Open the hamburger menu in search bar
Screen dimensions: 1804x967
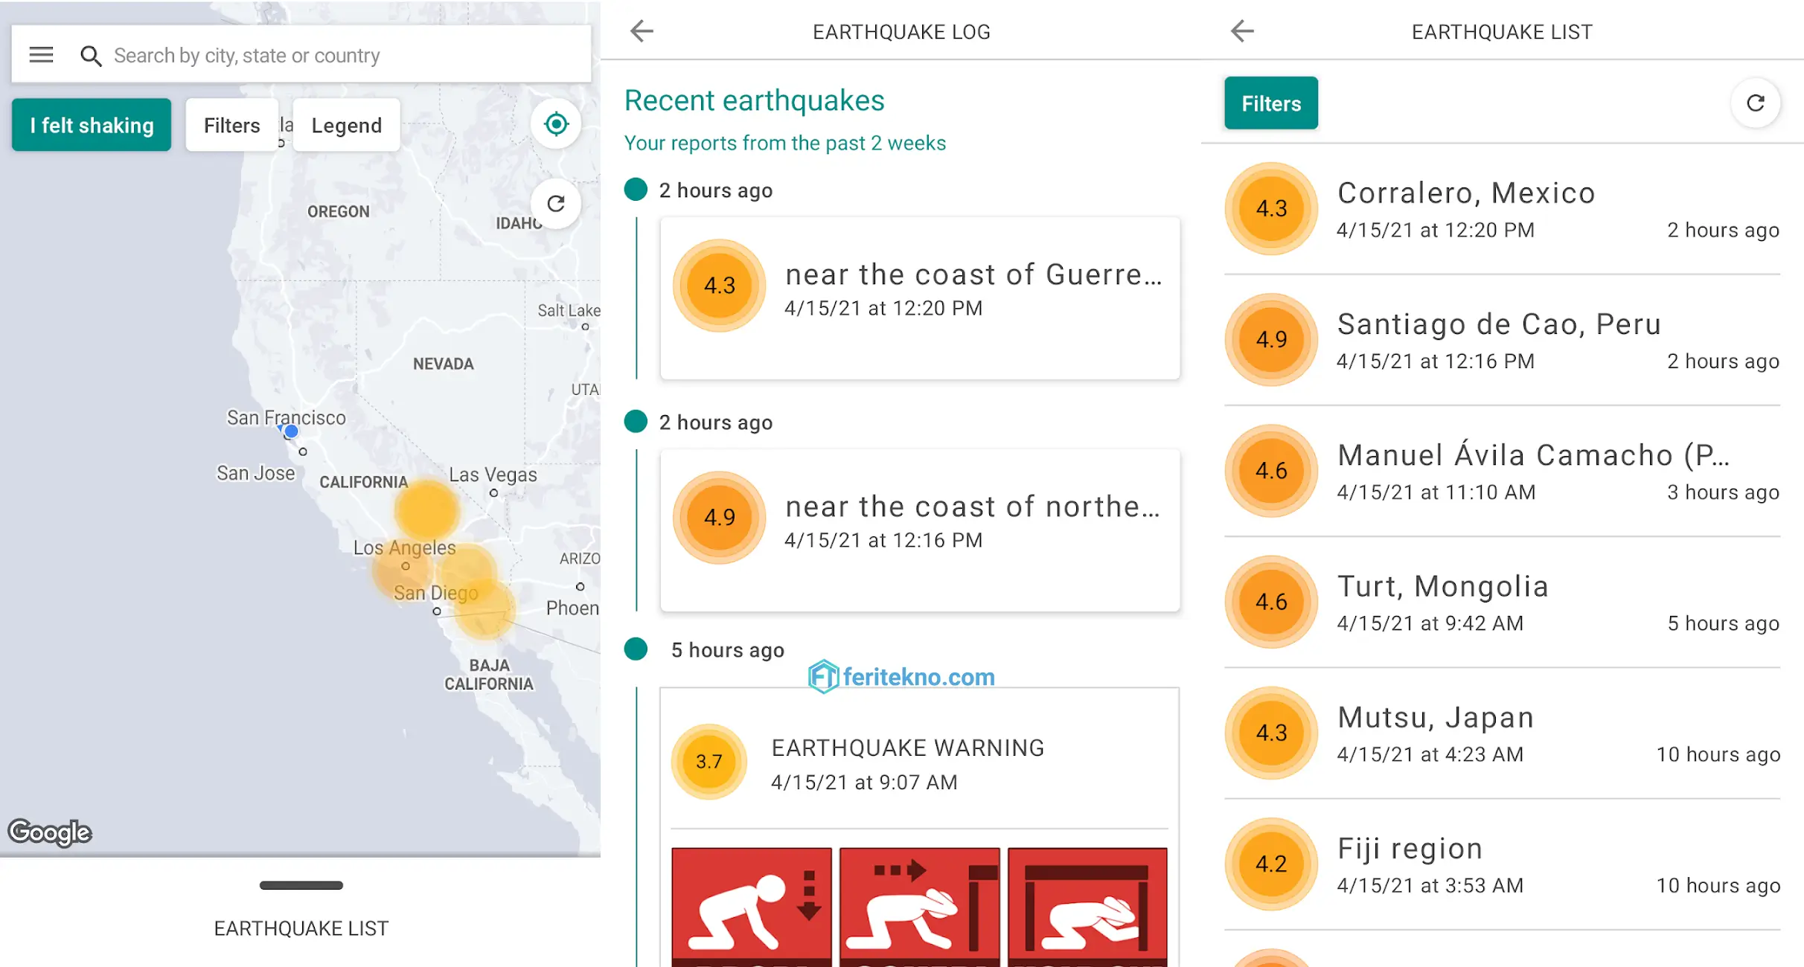click(x=41, y=55)
